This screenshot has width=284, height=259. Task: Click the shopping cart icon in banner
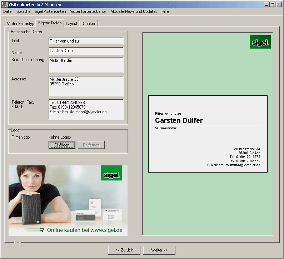coord(41,230)
